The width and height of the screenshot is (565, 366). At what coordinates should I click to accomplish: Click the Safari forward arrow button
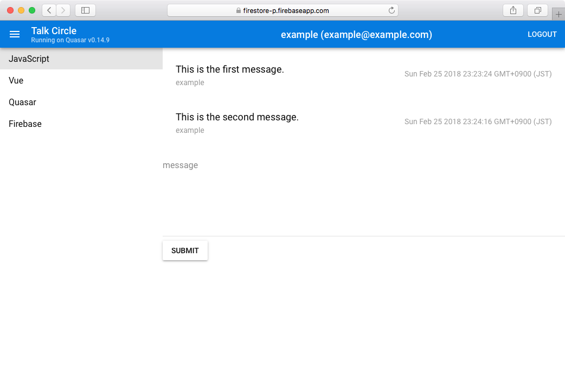tap(63, 10)
